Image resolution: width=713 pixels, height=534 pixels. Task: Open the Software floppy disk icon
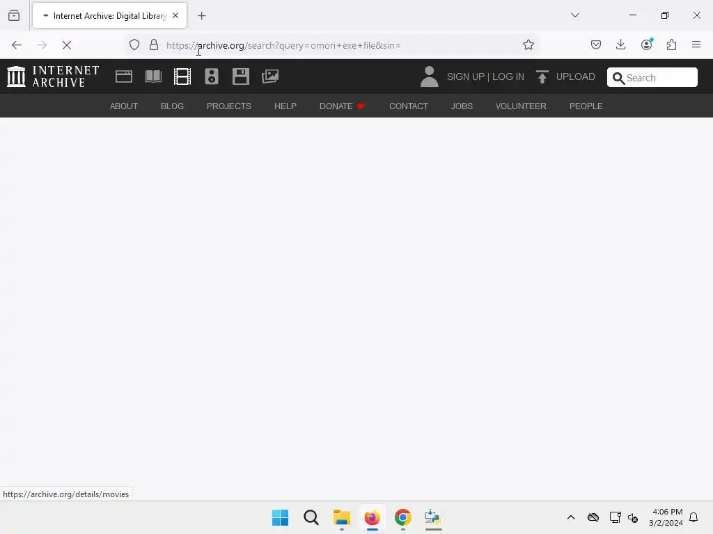pos(240,76)
